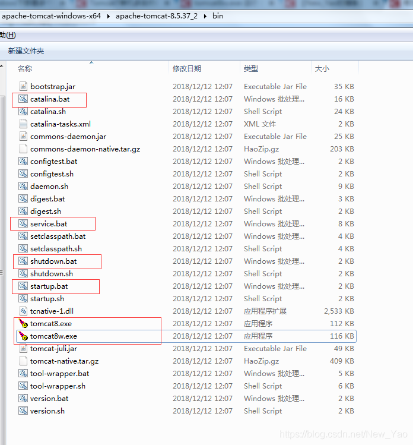Screen dimensions: 413x445
Task: Select the file name tomcat8w.exe
Action: [x=53, y=336]
